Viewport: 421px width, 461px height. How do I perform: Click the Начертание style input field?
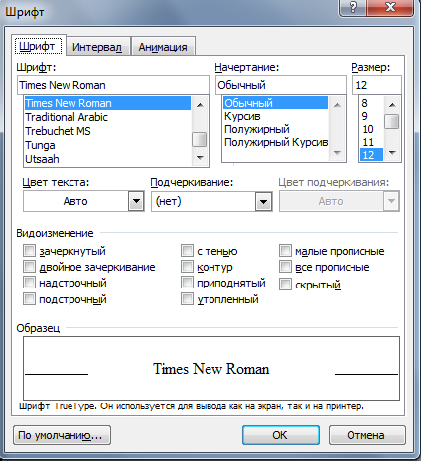click(x=281, y=85)
